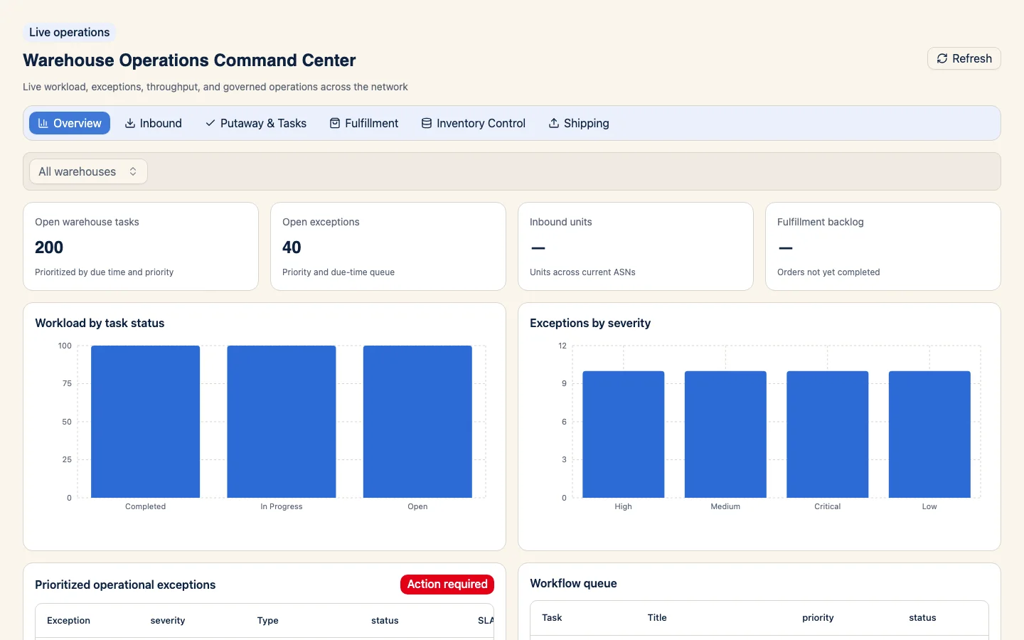Click the severity column header
The width and height of the screenshot is (1024, 640).
[x=168, y=621]
